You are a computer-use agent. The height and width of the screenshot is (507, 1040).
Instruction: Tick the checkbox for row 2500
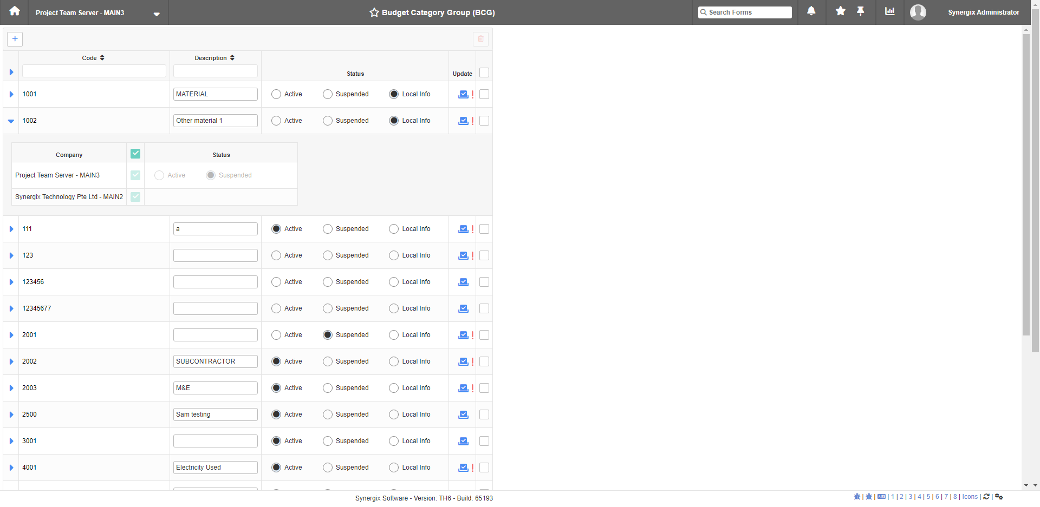point(484,414)
